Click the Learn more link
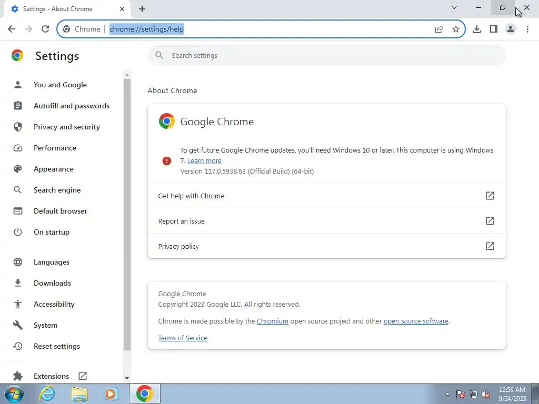 (x=204, y=161)
